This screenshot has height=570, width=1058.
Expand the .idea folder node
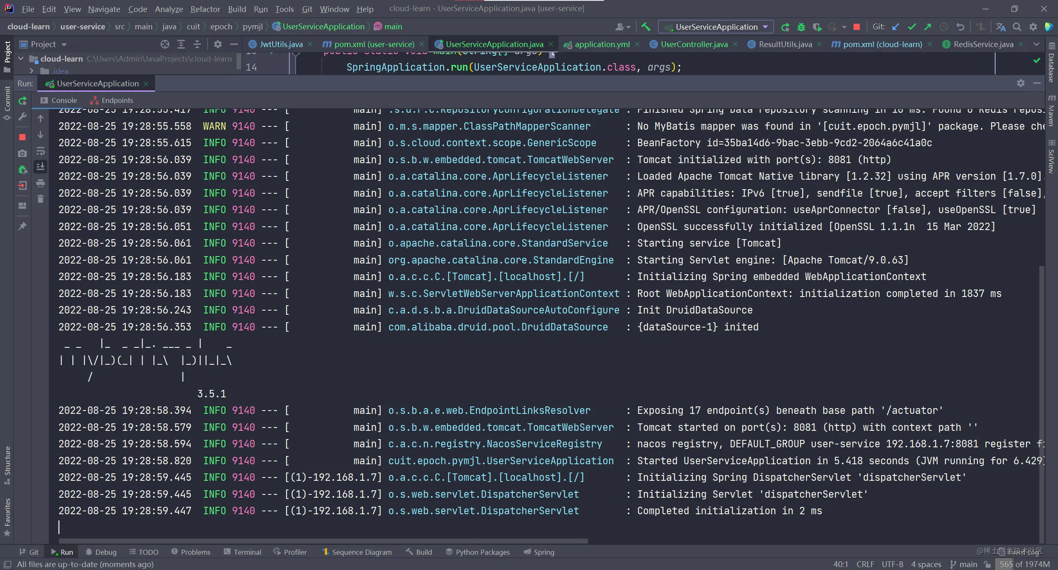coord(31,71)
